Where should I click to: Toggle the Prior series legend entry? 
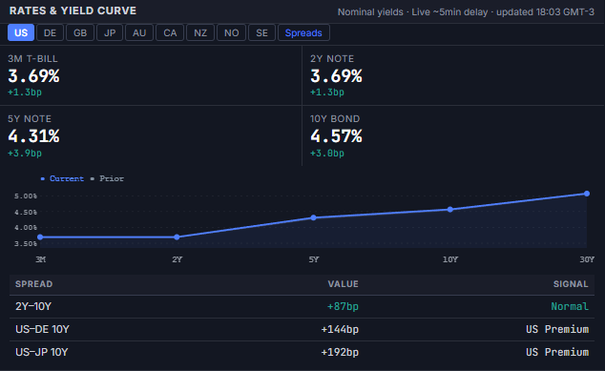pyautogui.click(x=107, y=178)
